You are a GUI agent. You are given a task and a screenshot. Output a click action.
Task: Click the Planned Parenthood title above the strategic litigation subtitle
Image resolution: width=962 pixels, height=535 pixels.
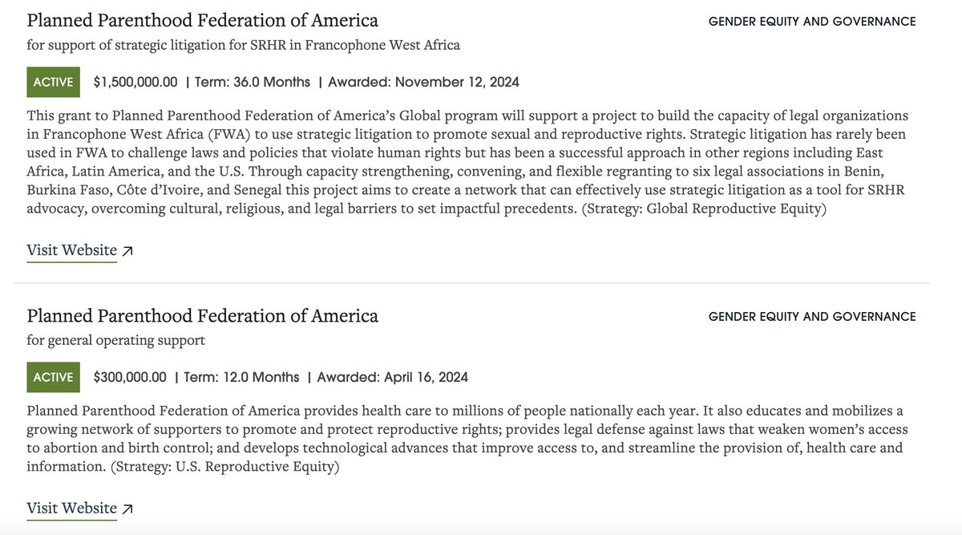click(x=202, y=20)
